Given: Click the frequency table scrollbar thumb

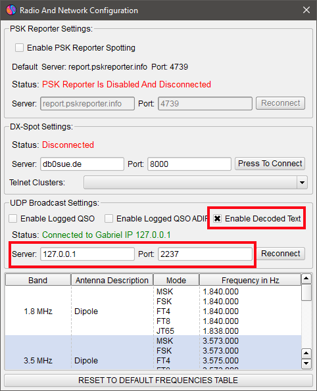Looking at the screenshot, I should click(x=306, y=292).
